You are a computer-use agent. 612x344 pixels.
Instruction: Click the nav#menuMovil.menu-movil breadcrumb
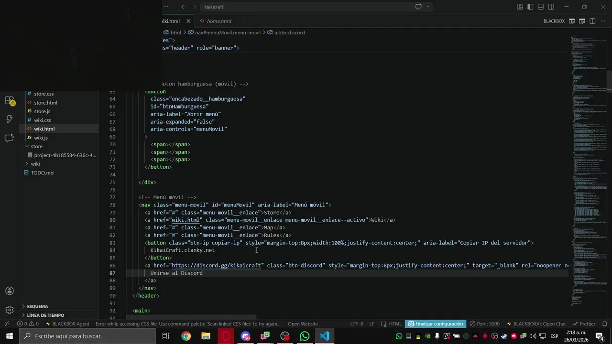(x=224, y=32)
